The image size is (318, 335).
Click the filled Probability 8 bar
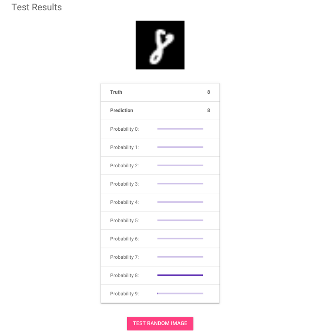click(180, 275)
